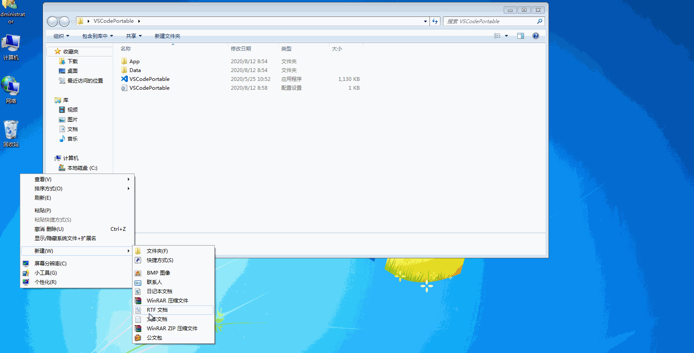
Task: Open 屏幕分辨率(C) from the context menu
Action: (77, 264)
